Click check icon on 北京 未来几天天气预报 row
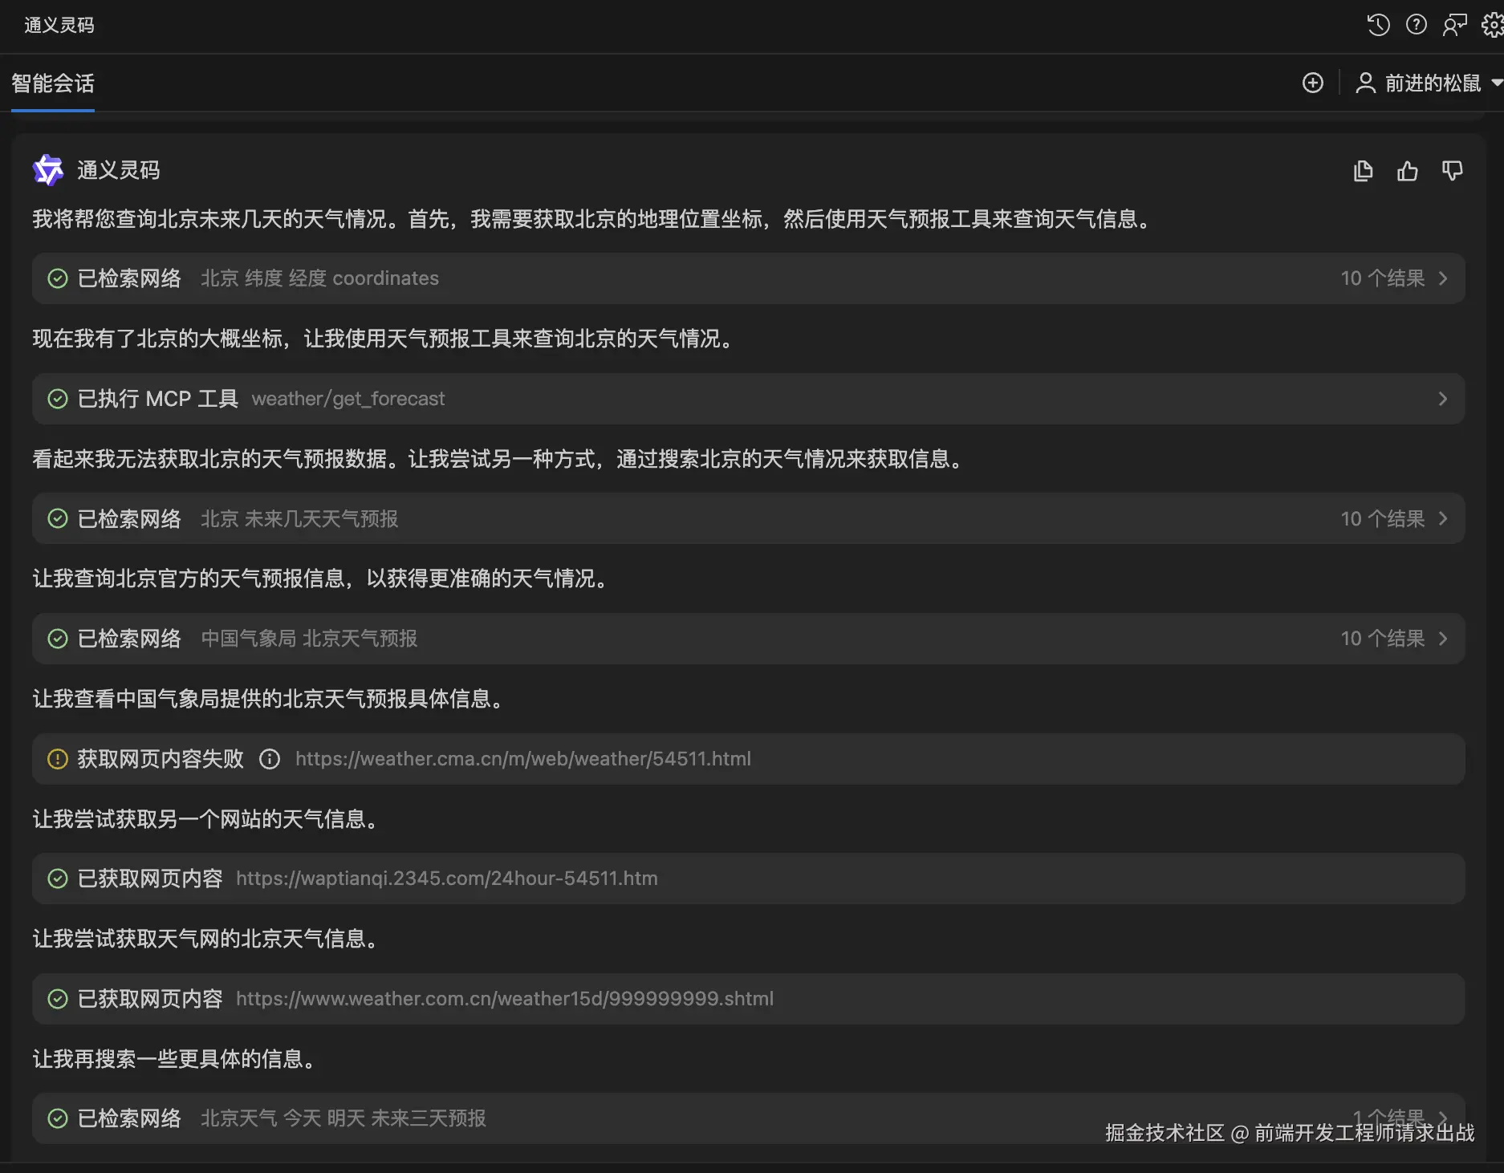 click(x=58, y=518)
